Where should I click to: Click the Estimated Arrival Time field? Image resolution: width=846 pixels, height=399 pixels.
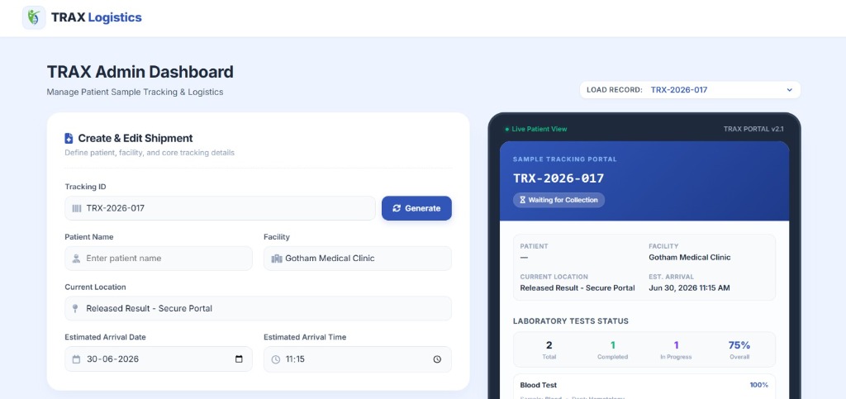coord(358,359)
